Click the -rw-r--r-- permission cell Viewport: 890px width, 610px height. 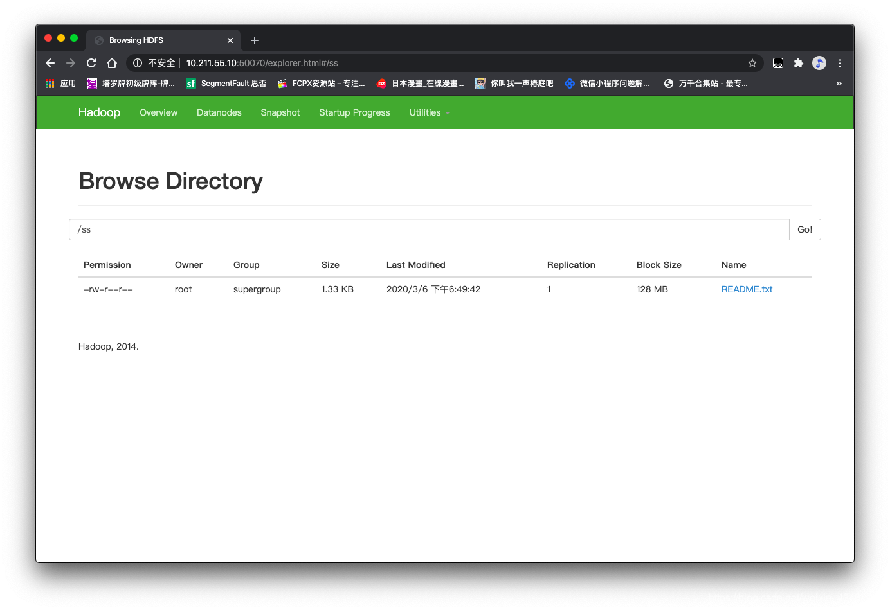click(x=108, y=289)
